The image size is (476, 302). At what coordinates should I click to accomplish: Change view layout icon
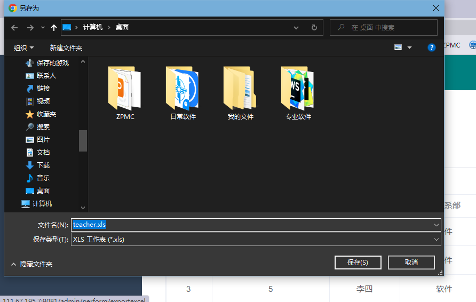398,47
